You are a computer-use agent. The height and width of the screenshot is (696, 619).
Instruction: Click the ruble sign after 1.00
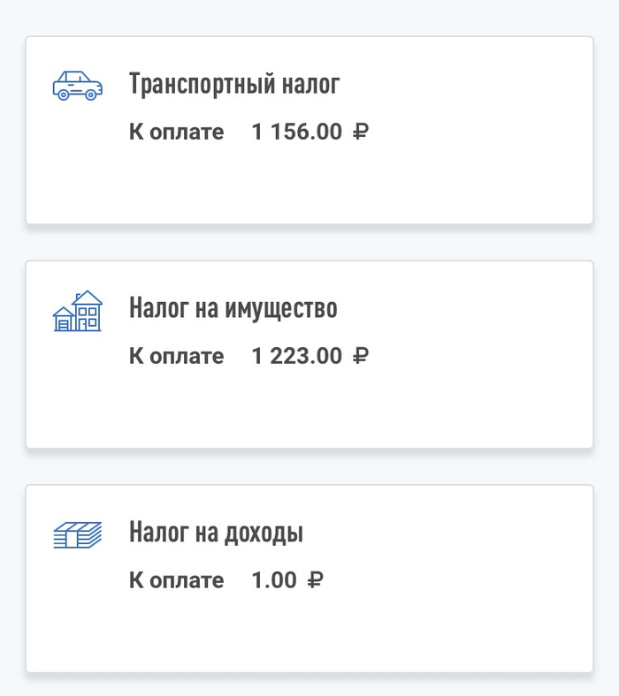315,580
